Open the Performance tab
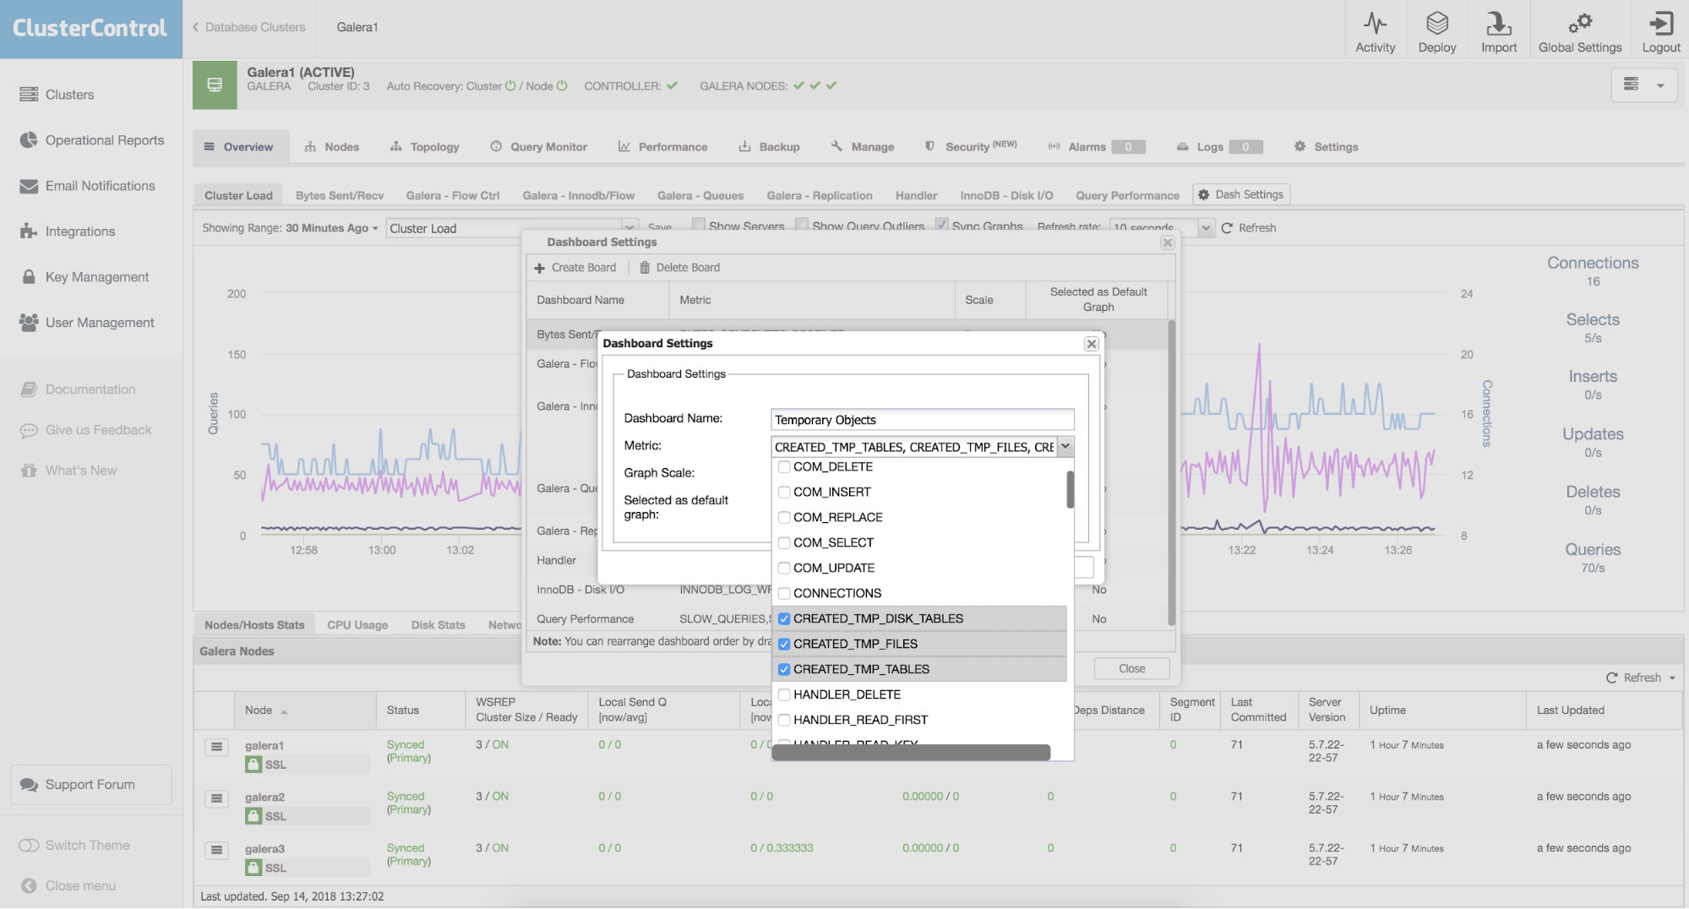Image resolution: width=1689 pixels, height=909 pixels. point(663,147)
